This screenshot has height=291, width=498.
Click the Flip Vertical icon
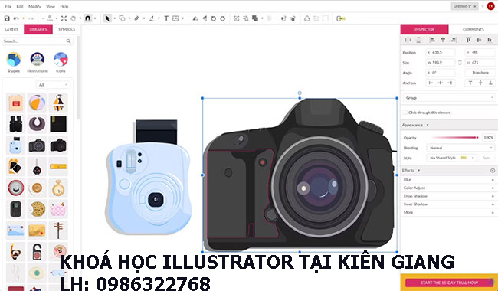point(205,18)
